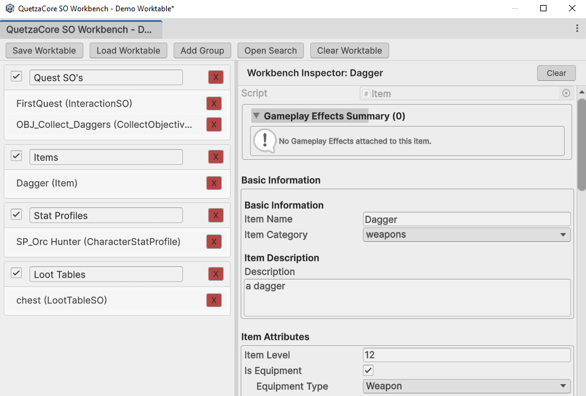Delete the Items group via red X
The image size is (586, 396).
(x=216, y=157)
